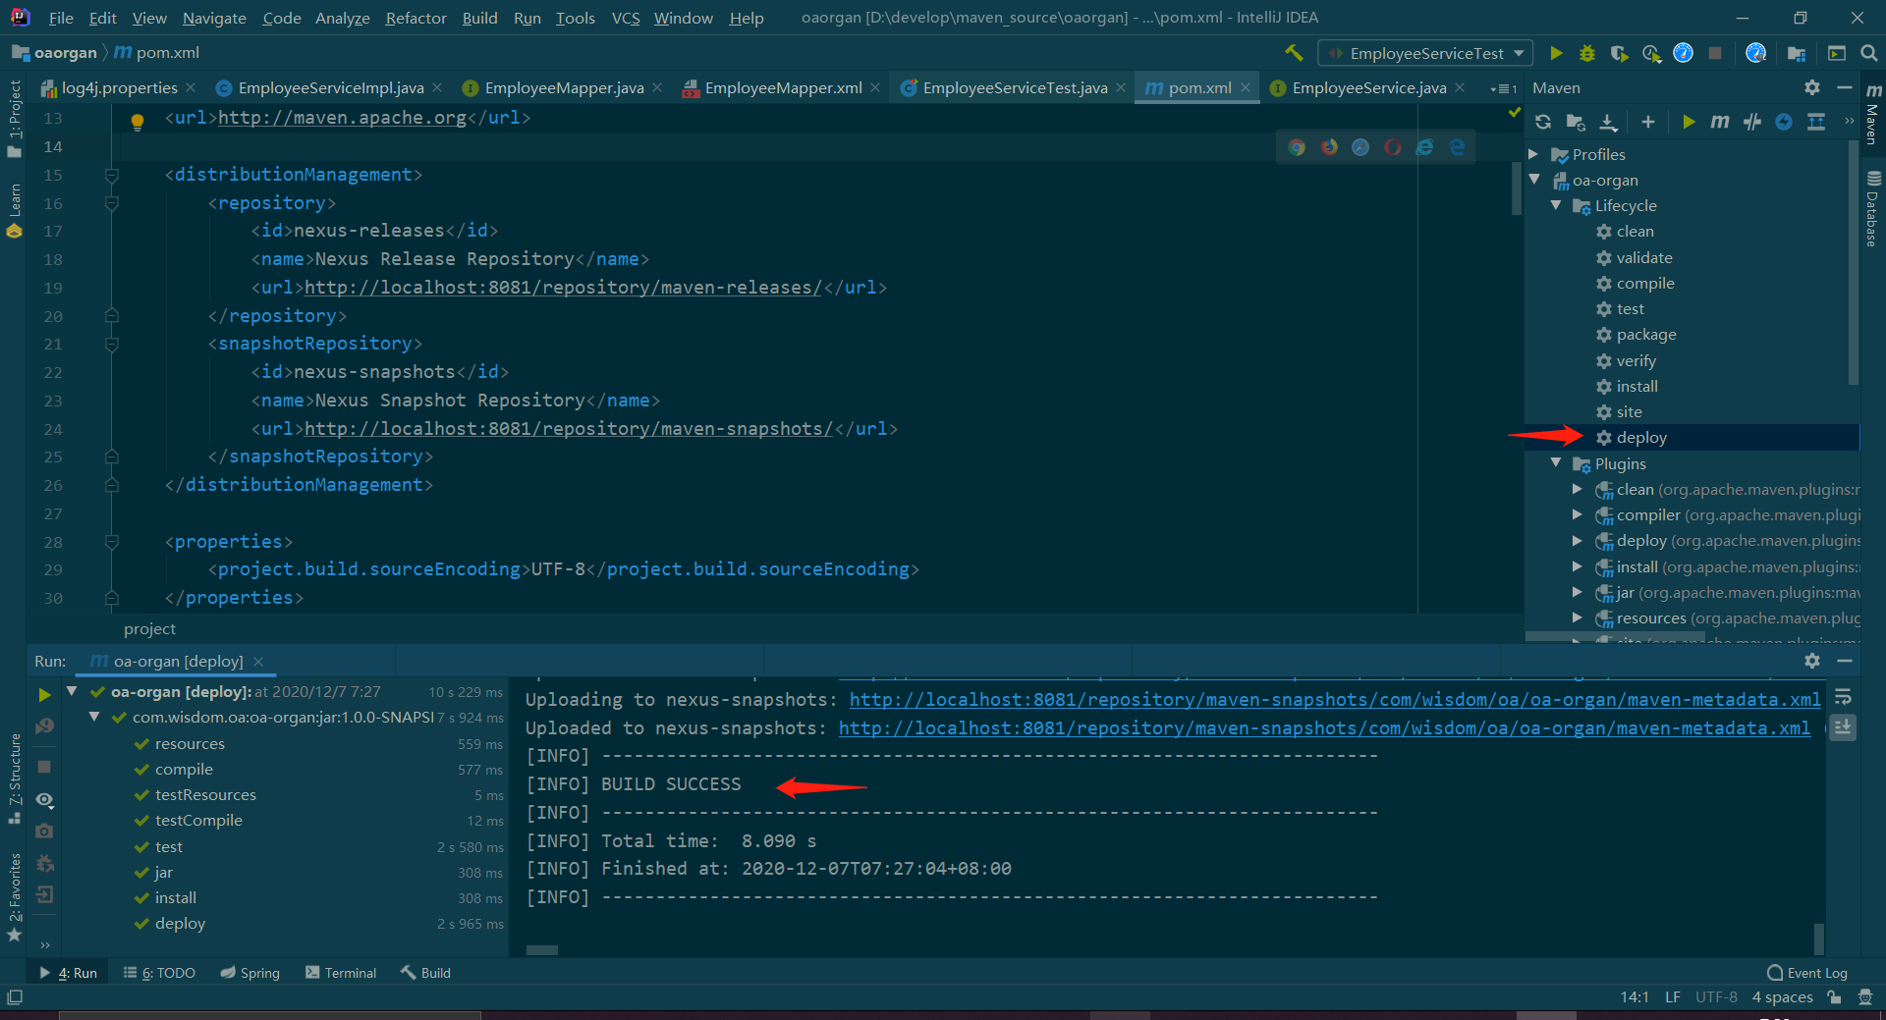The height and width of the screenshot is (1020, 1886).
Task: Open Run panel settings gear
Action: 1812,661
